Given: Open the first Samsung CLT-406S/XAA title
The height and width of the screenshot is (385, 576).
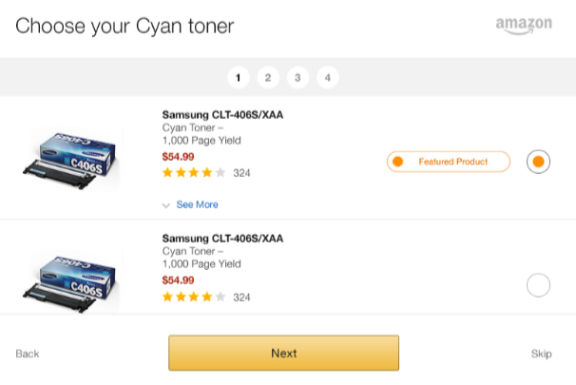Looking at the screenshot, I should tap(222, 115).
